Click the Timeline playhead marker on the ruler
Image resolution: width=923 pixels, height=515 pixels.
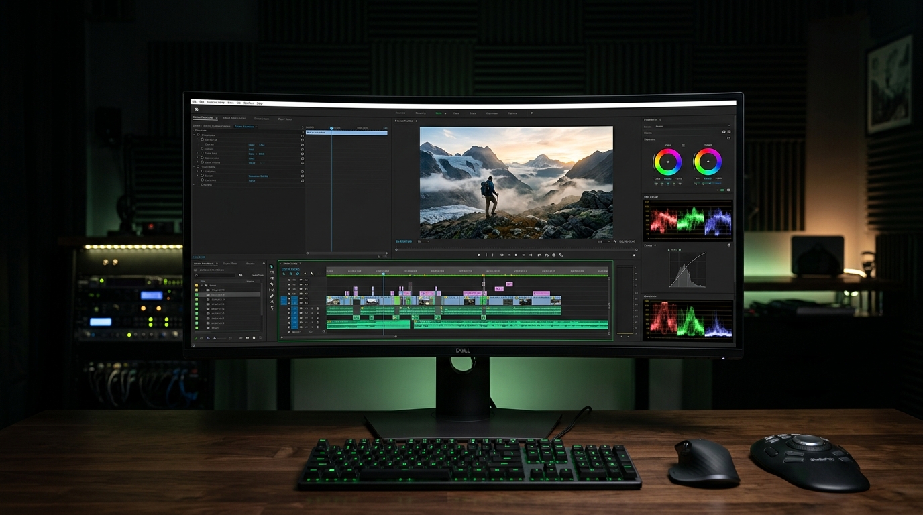click(x=384, y=273)
